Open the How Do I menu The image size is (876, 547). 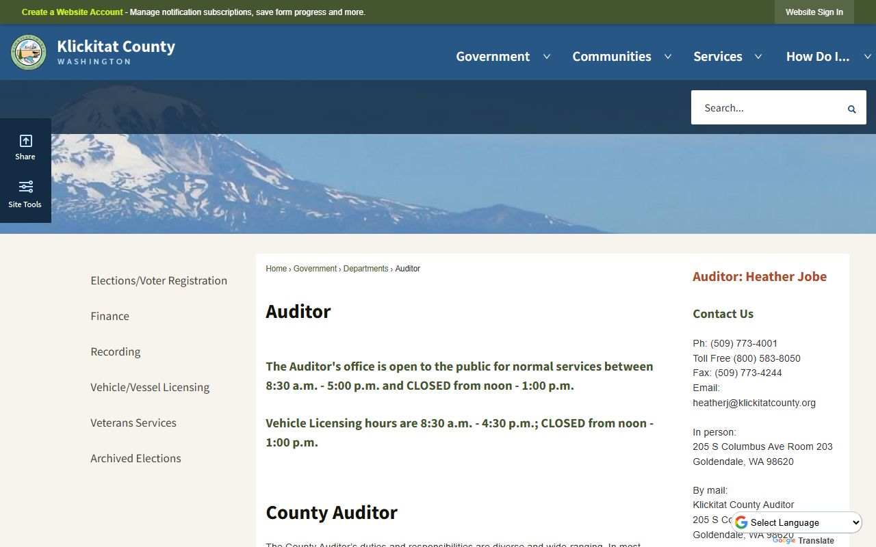click(818, 57)
